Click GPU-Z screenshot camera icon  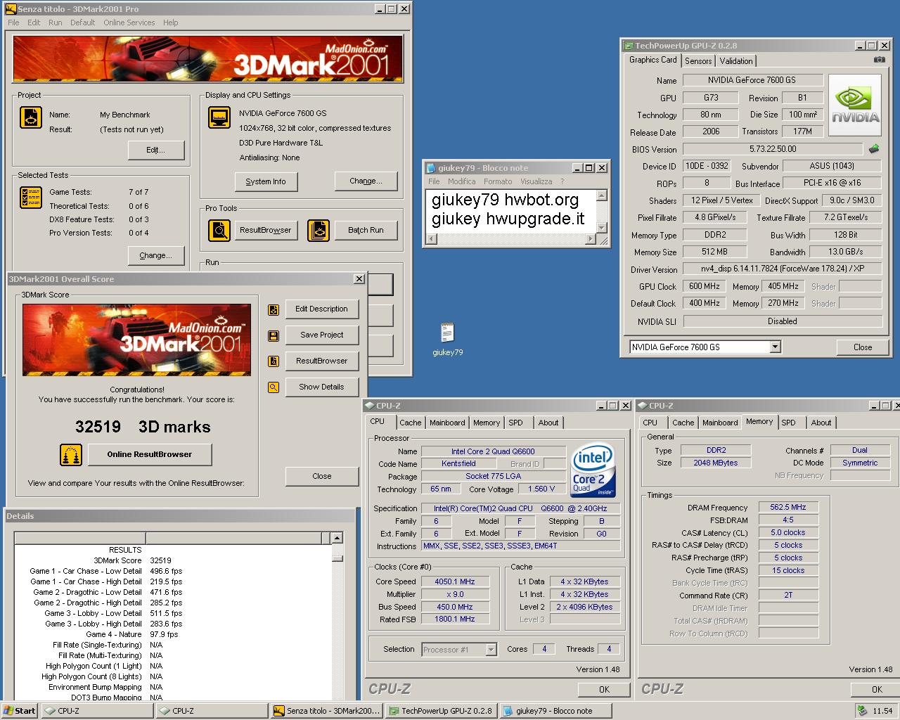tap(879, 60)
